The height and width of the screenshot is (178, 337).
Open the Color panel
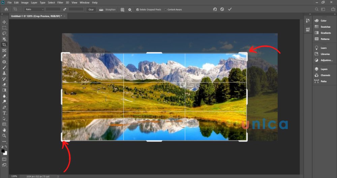pyautogui.click(x=324, y=20)
